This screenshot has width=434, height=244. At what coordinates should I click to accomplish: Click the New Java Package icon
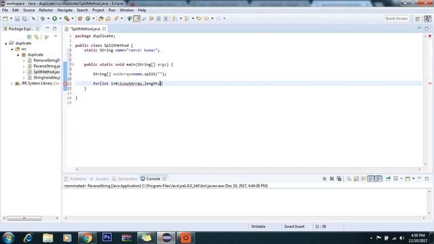(80, 18)
